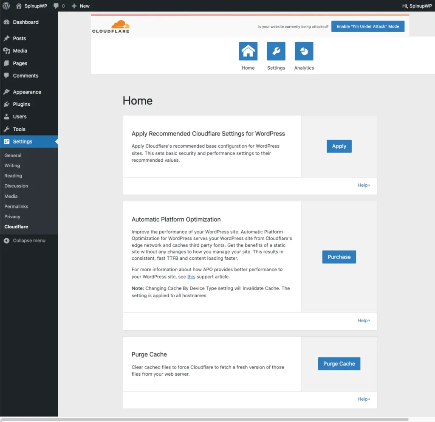Select the Cloudflare Settings wrench icon
Viewport: 435px width, 422px height.
[x=276, y=51]
